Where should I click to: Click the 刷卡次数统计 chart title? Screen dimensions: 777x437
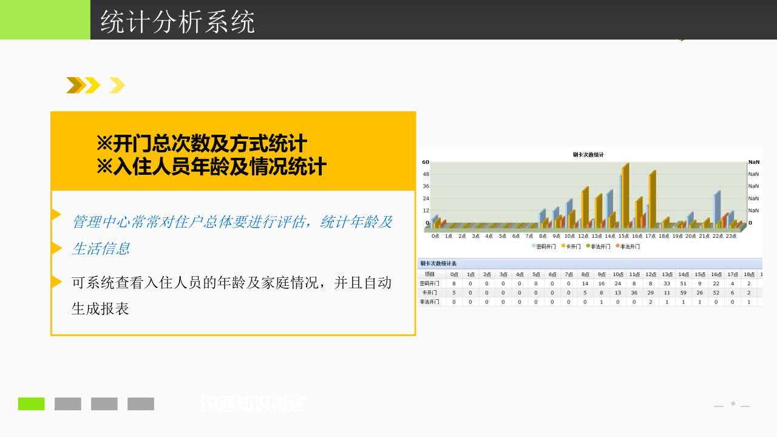588,155
